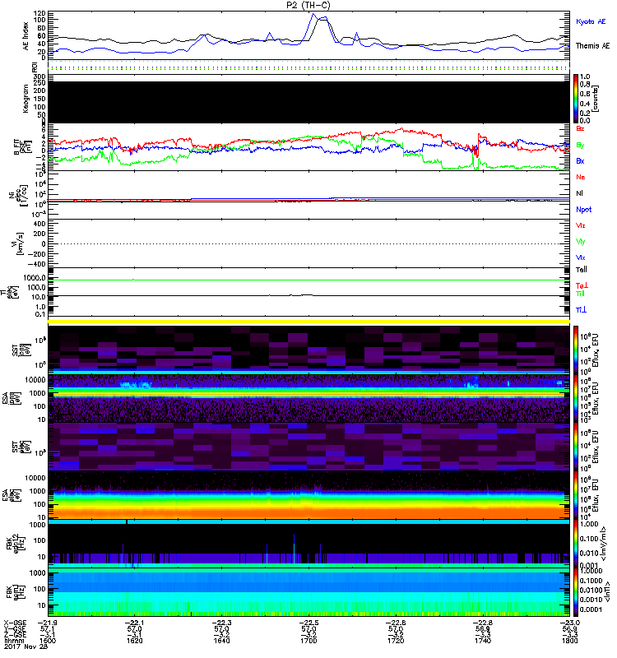Image resolution: width=617 pixels, height=658 pixels.
Task: Click the Keogram color bar
Action: [576, 99]
